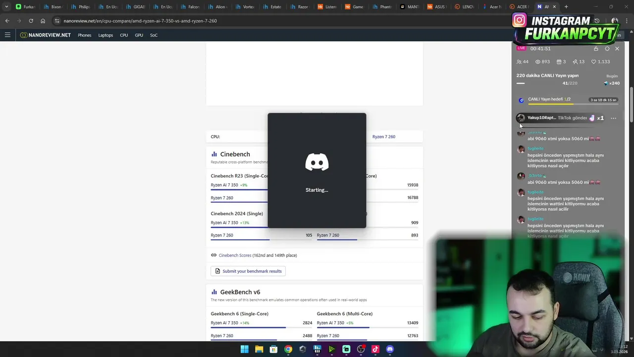Image resolution: width=634 pixels, height=357 pixels.
Task: Open the CPU menu item
Action: pyautogui.click(x=124, y=35)
